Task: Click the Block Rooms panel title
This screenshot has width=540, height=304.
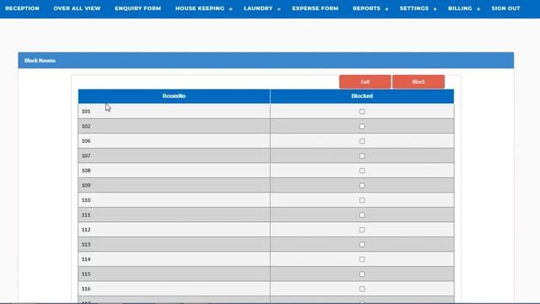Action: point(40,60)
